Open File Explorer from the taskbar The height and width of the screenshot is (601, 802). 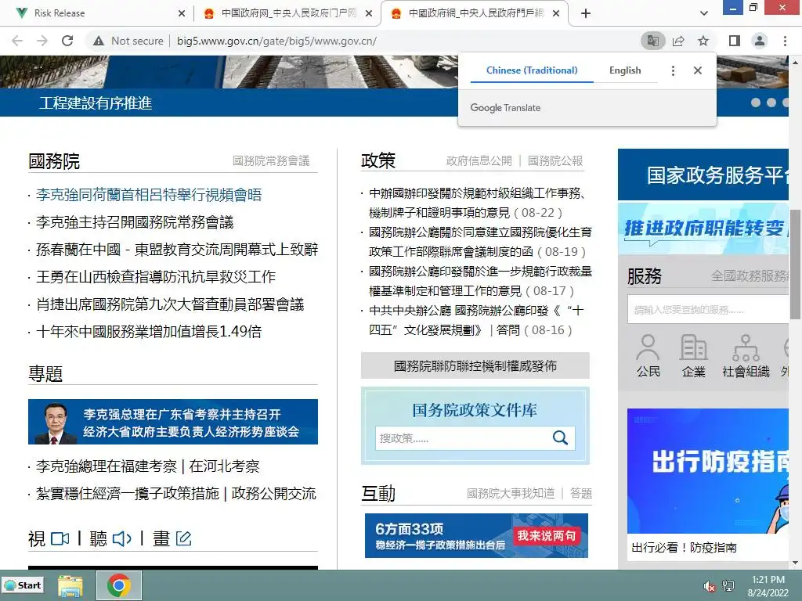tap(70, 585)
